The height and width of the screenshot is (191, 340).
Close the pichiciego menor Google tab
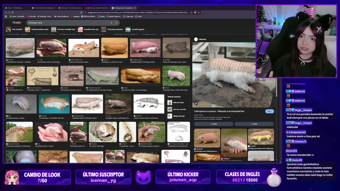[x=135, y=8]
